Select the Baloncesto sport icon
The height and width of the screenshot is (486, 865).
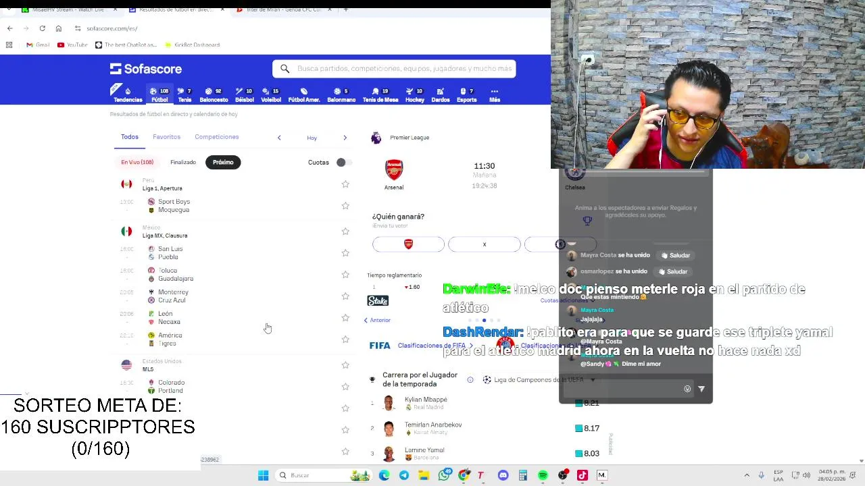pyautogui.click(x=214, y=94)
